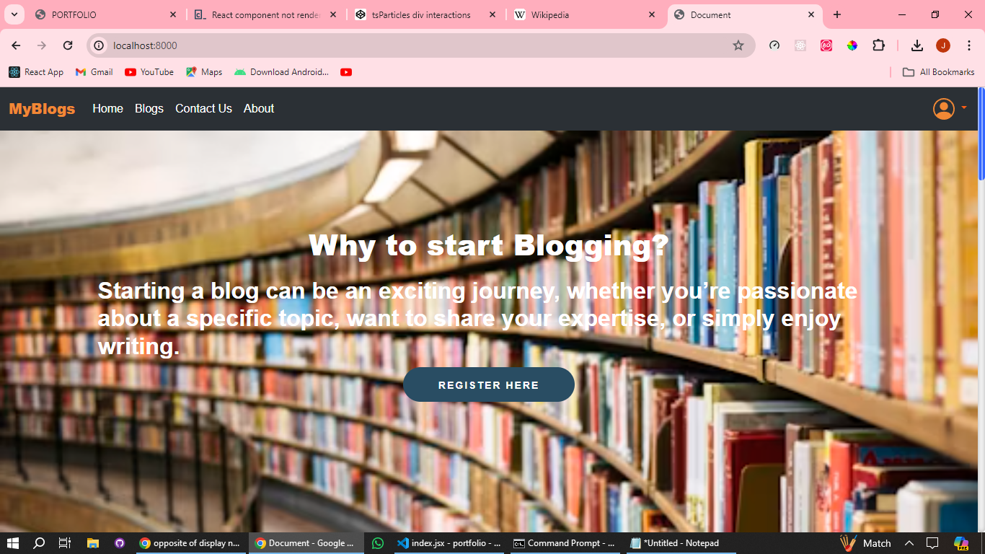This screenshot has height=554, width=985.
Task: Click the REGISTER HERE button
Action: pyautogui.click(x=488, y=385)
